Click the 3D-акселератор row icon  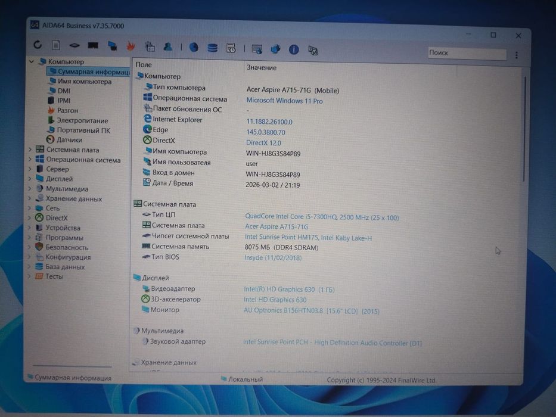[145, 298]
